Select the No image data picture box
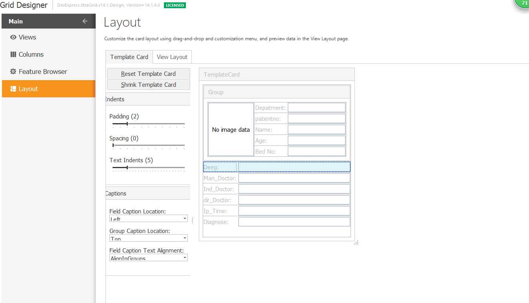 (x=231, y=129)
